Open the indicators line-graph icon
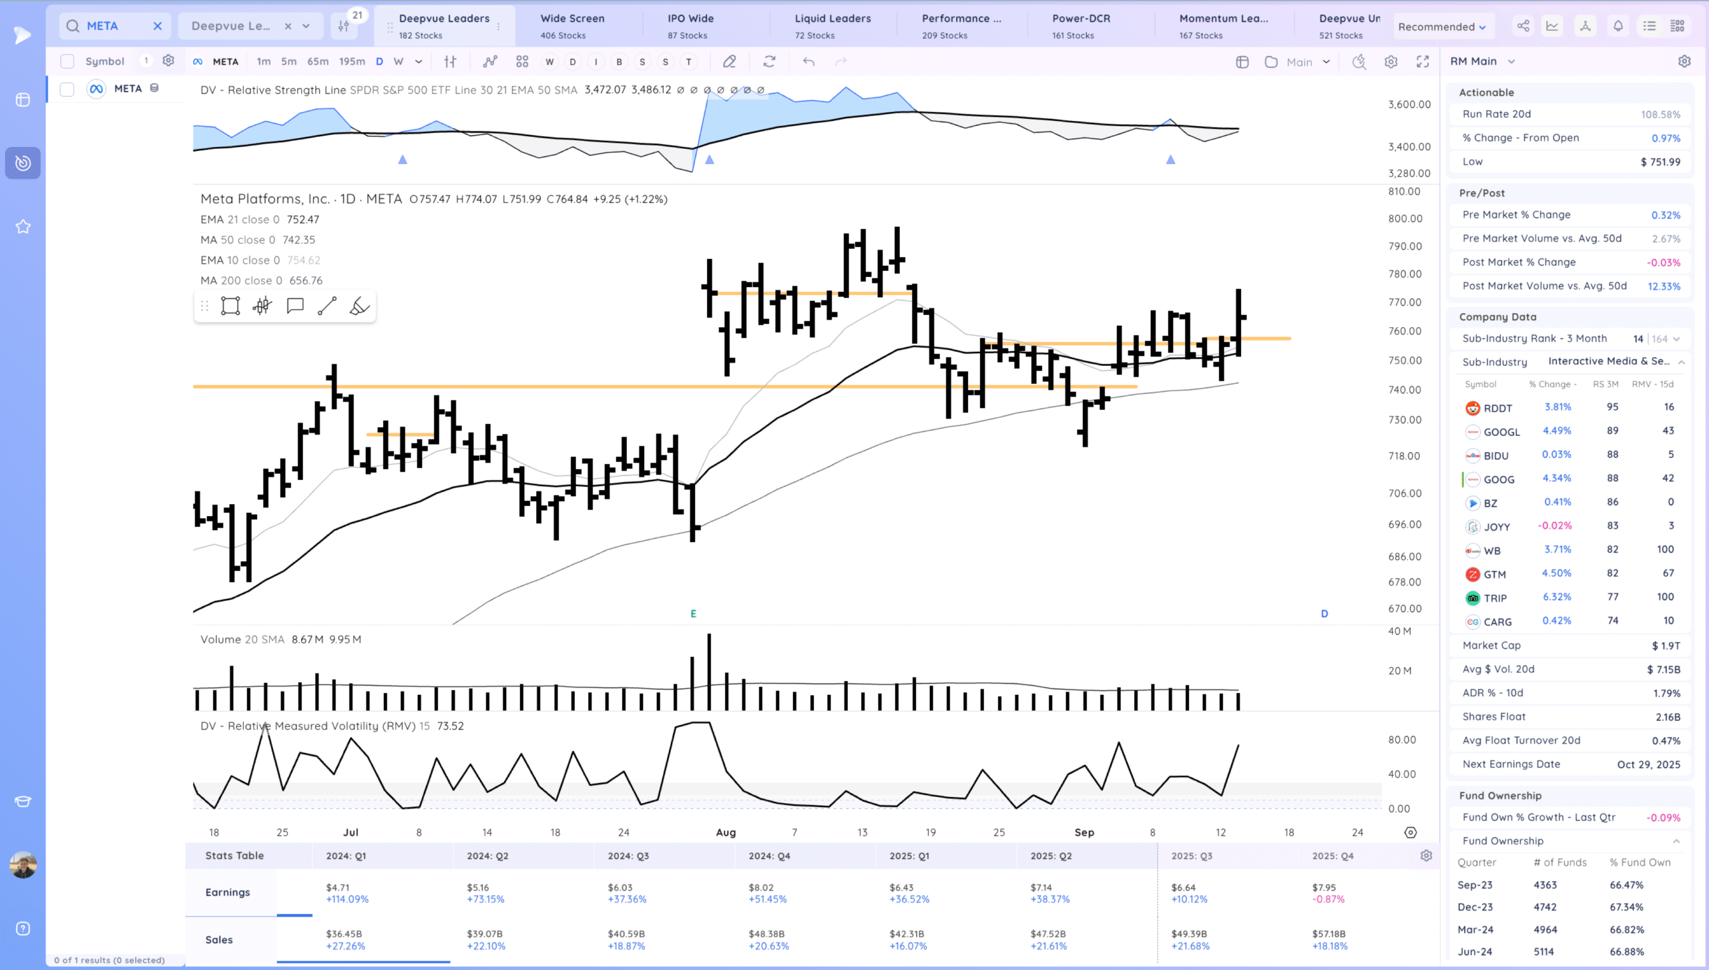The height and width of the screenshot is (970, 1709). pyautogui.click(x=491, y=61)
